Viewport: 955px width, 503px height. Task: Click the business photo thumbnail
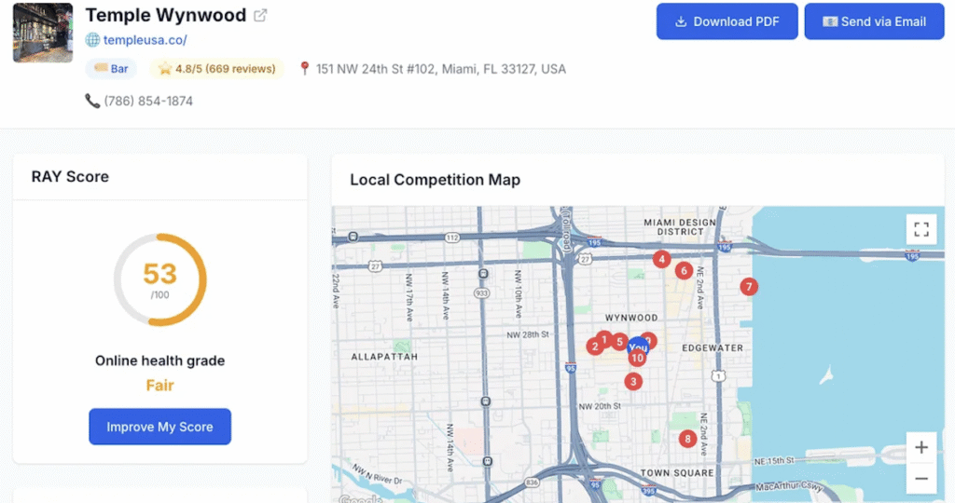43,33
